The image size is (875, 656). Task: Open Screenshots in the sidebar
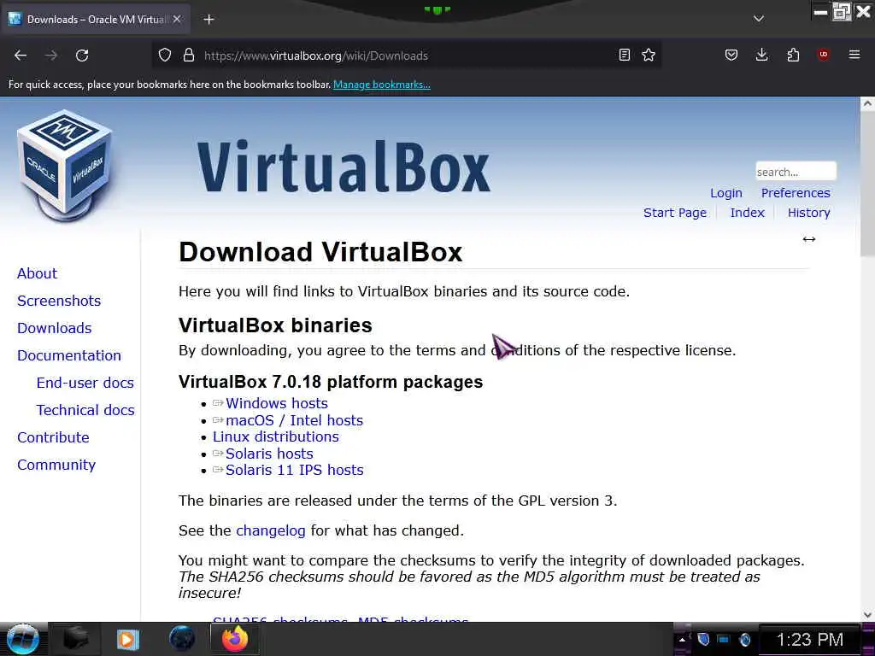pyautogui.click(x=59, y=301)
